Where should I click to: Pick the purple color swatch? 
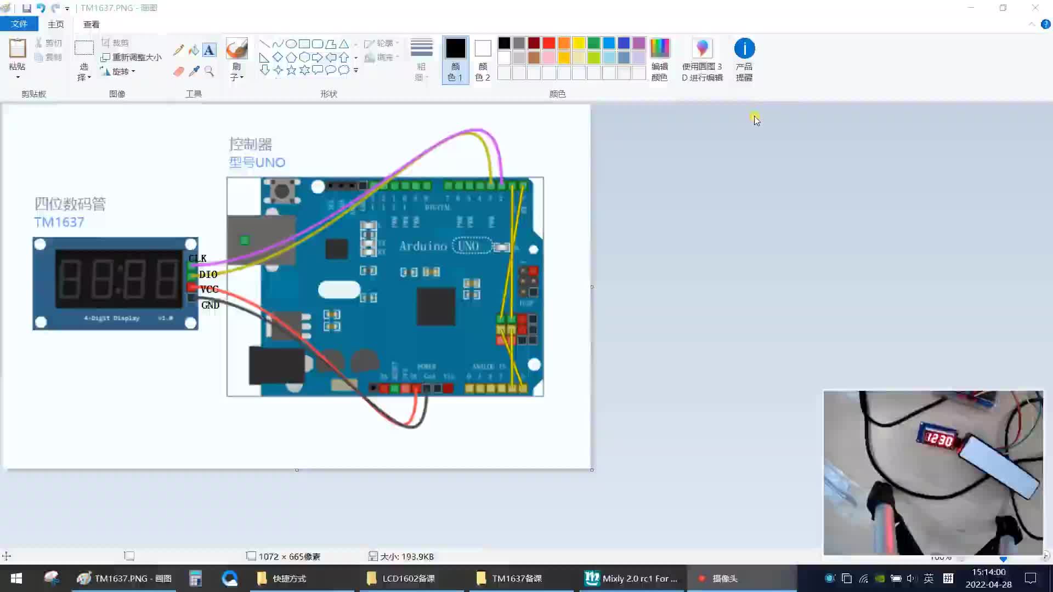point(639,43)
